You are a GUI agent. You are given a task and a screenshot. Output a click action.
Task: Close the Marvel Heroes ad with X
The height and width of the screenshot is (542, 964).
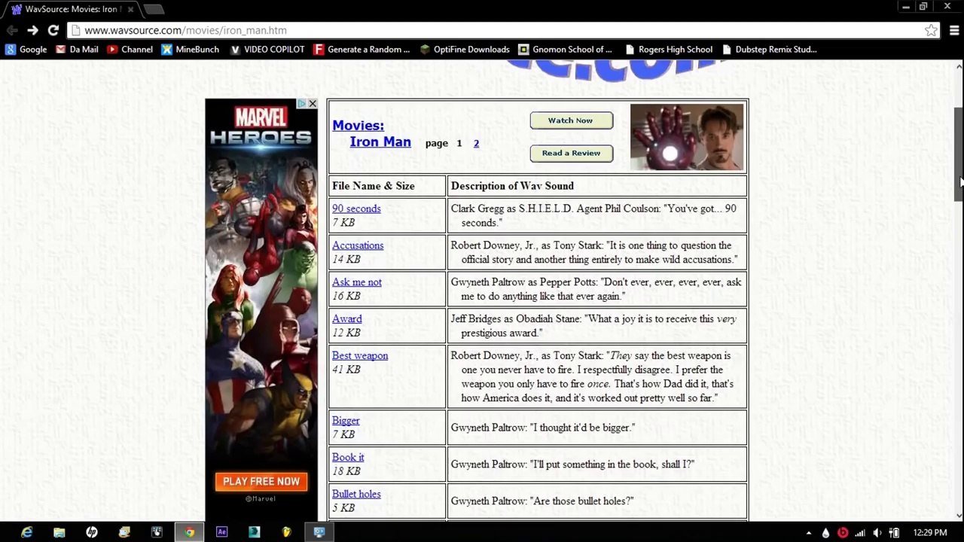click(313, 104)
